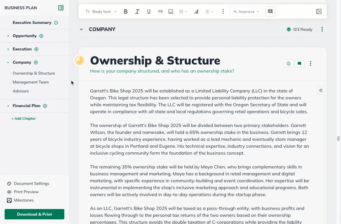
Task: Click the page vertical scrollbar thumb
Action: (338, 138)
